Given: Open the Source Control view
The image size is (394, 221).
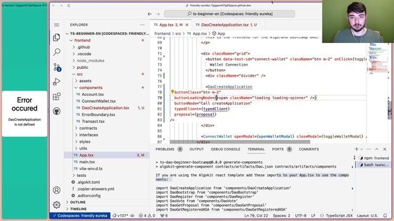Looking at the screenshot, I should point(57,67).
